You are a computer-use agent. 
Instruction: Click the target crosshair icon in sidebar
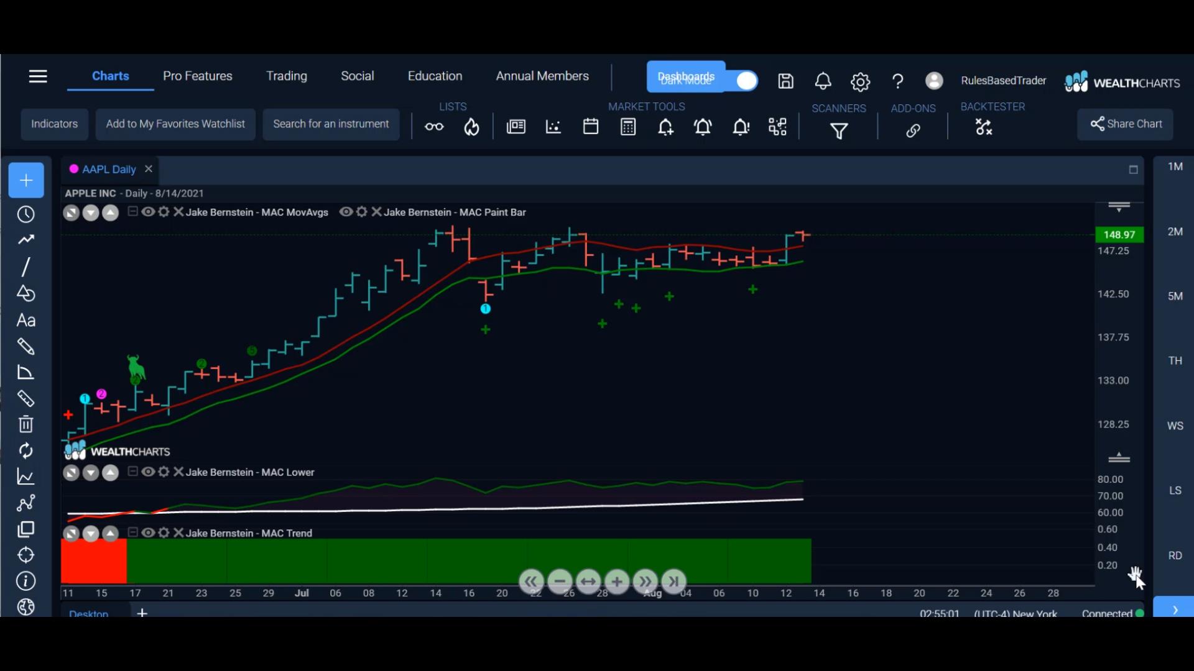(25, 555)
